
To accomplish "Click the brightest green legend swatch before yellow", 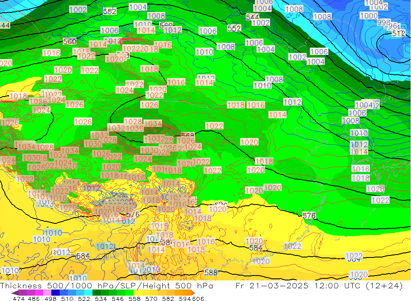I will point(129,293).
